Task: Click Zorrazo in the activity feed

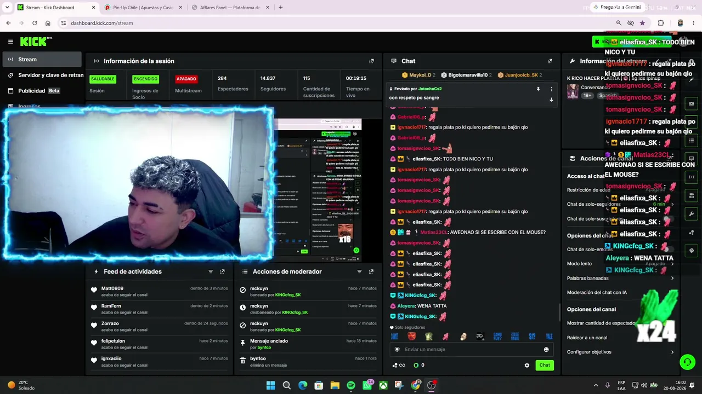Action: click(x=110, y=323)
